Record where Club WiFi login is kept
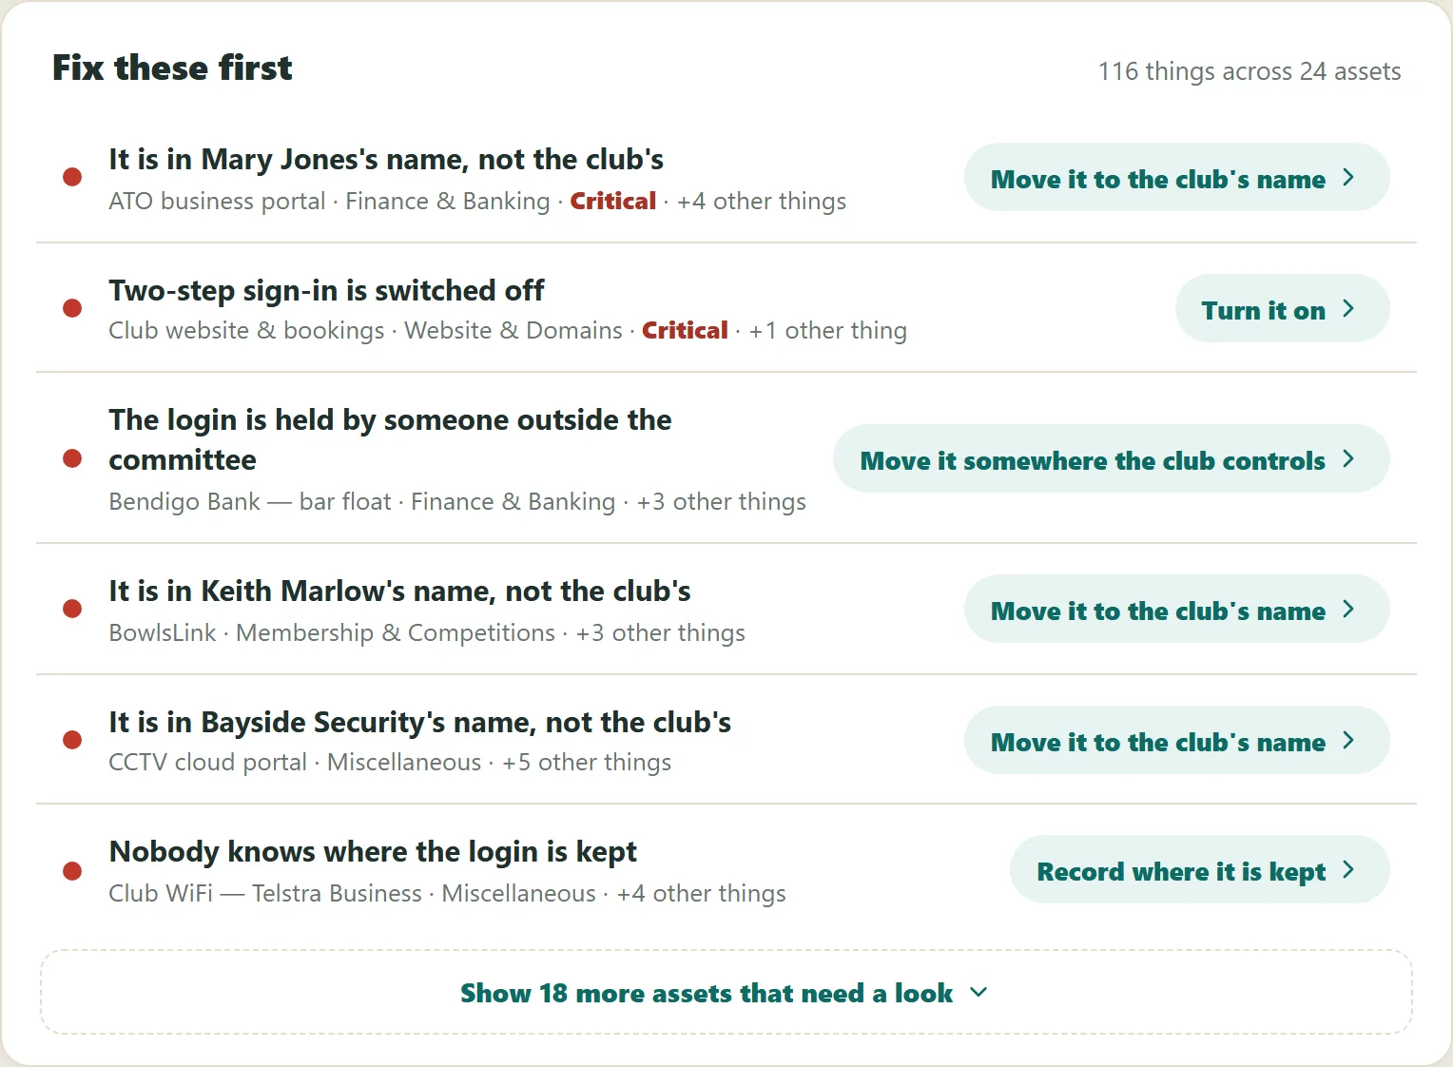 pyautogui.click(x=1200, y=870)
